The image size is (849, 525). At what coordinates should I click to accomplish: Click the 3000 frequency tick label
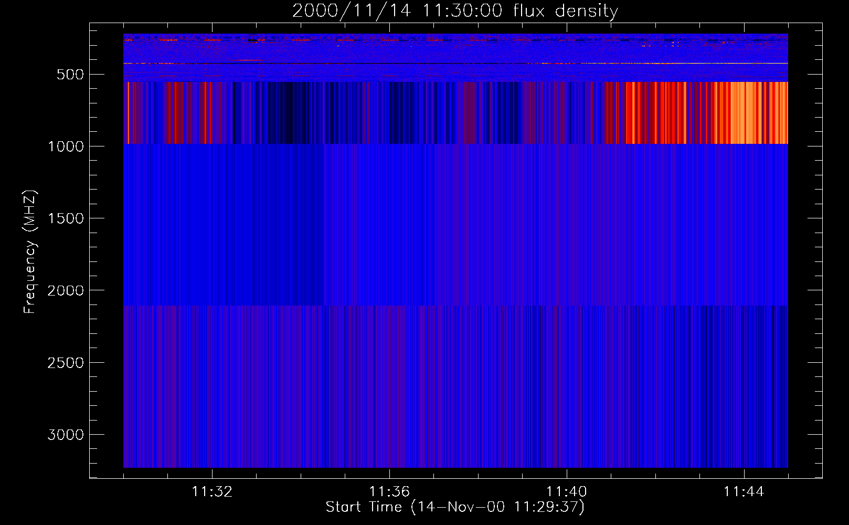click(66, 435)
